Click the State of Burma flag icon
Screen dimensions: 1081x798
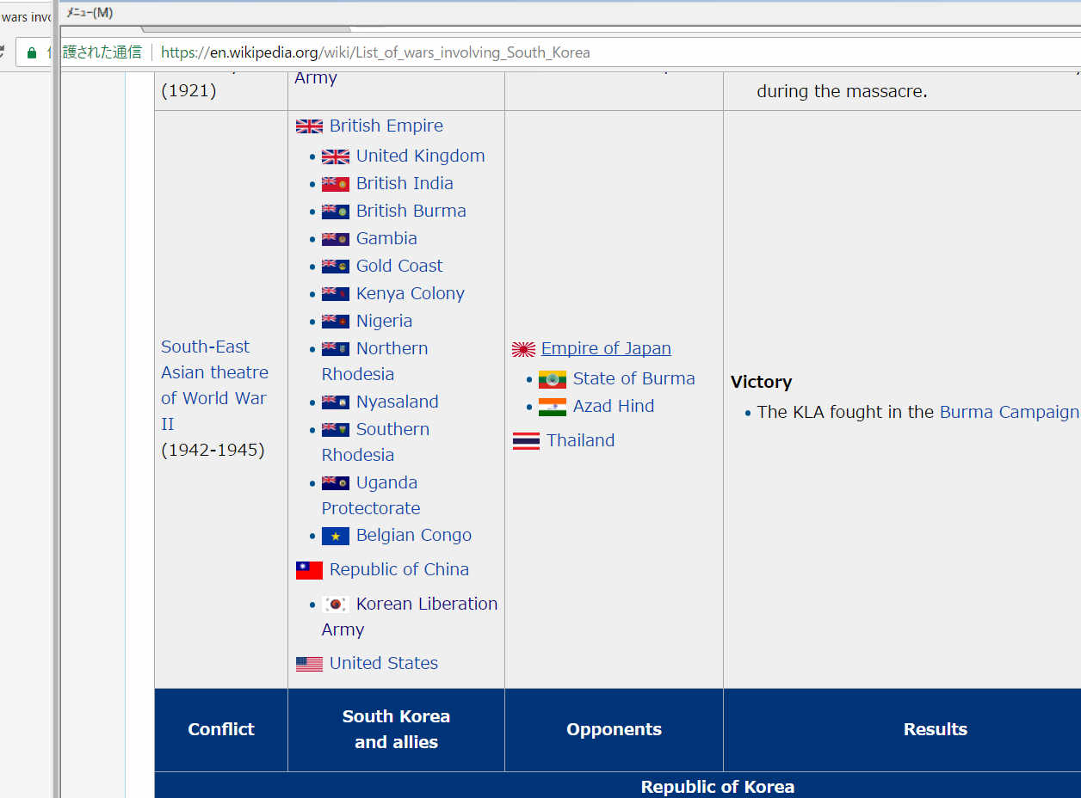click(x=552, y=379)
